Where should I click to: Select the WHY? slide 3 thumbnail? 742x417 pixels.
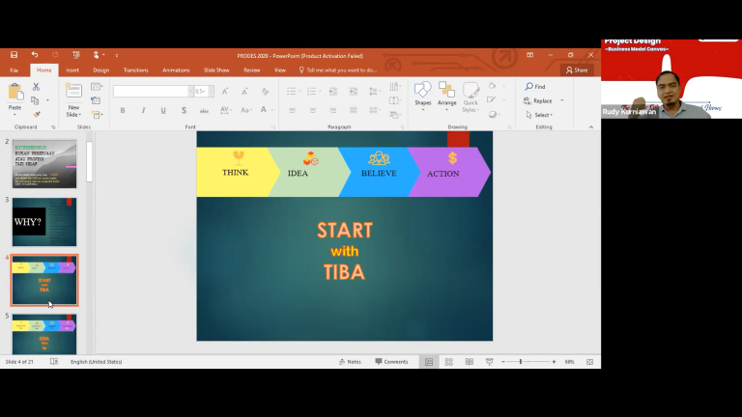(x=44, y=222)
